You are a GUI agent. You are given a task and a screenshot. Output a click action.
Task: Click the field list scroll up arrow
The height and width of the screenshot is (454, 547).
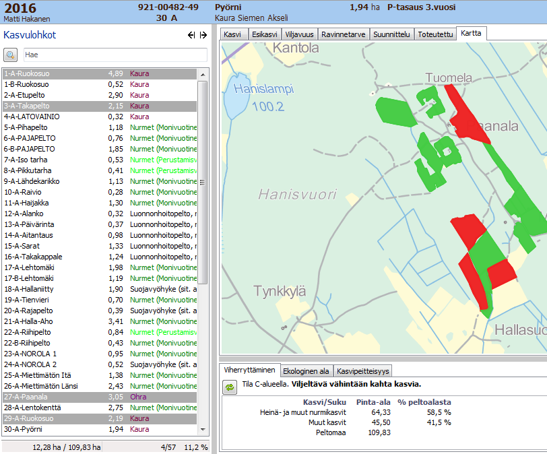click(203, 75)
